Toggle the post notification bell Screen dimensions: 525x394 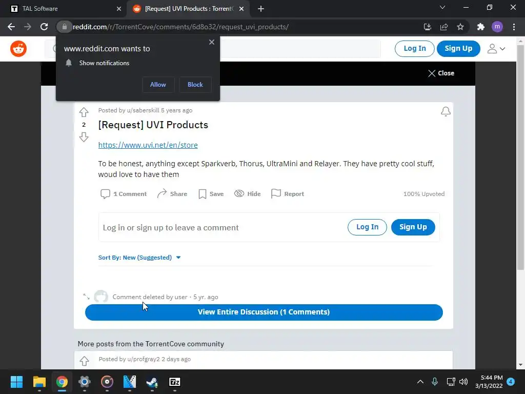pyautogui.click(x=446, y=111)
